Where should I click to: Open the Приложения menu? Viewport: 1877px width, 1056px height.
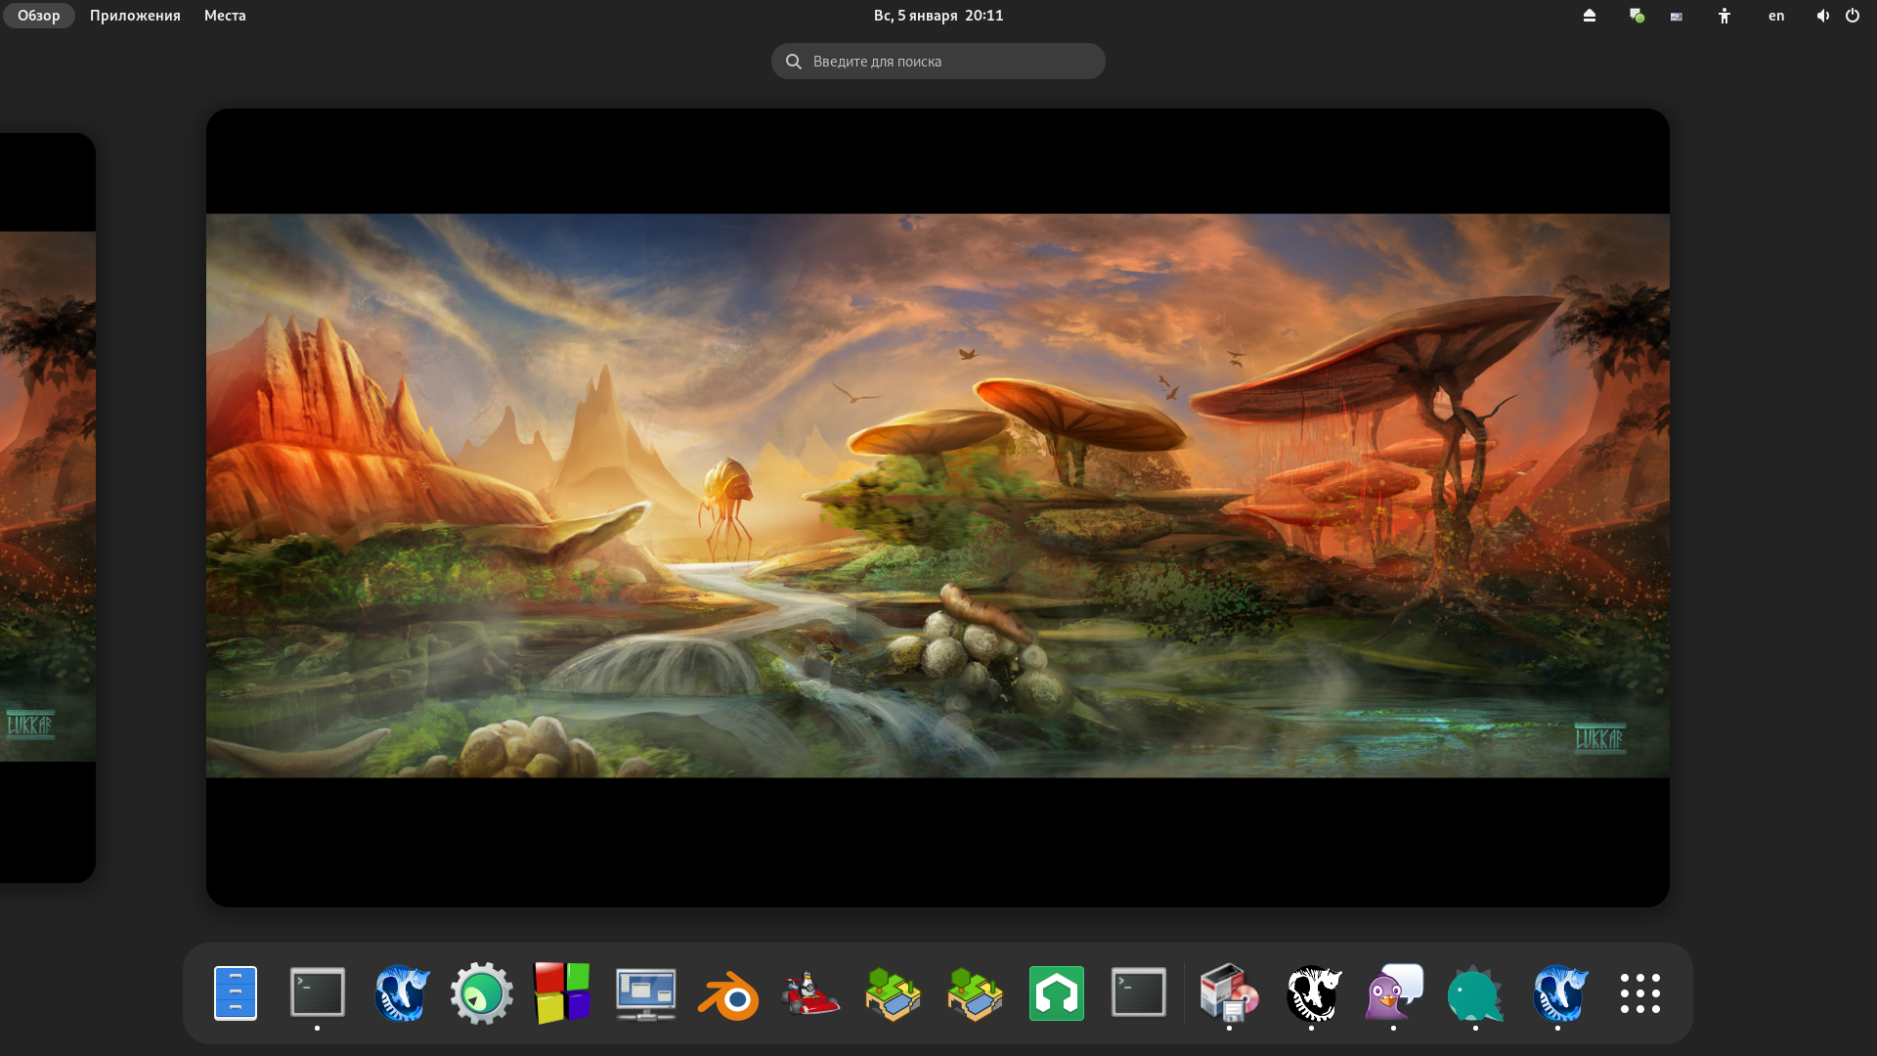135,16
